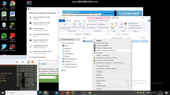Screen dimensions: 170x95
Task: Click the Windows taskbar search box
Action: [x=21, y=93]
